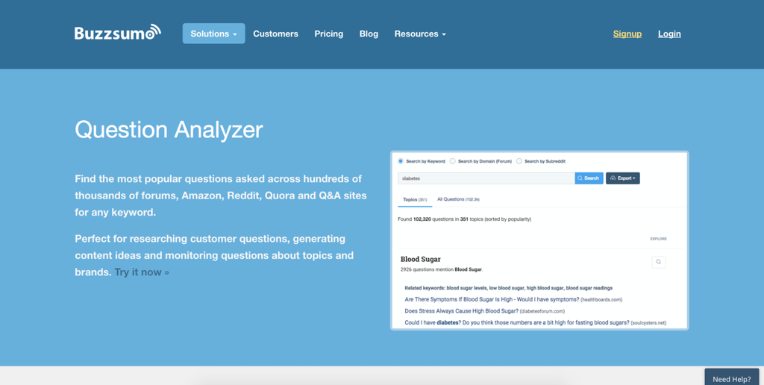Open the Pricing menu item
Image resolution: width=764 pixels, height=385 pixels.
tap(328, 34)
